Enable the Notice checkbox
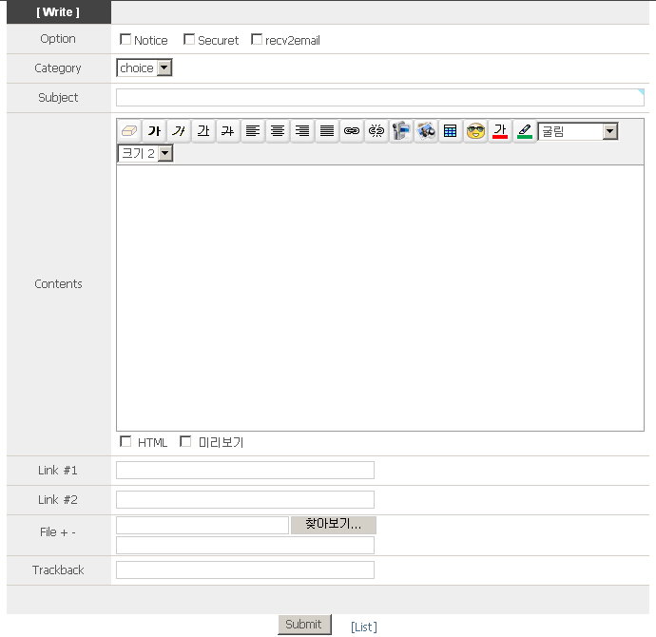 coord(125,40)
